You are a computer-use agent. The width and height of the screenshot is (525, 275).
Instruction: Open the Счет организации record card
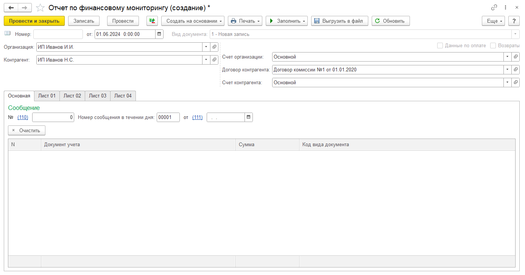click(516, 57)
